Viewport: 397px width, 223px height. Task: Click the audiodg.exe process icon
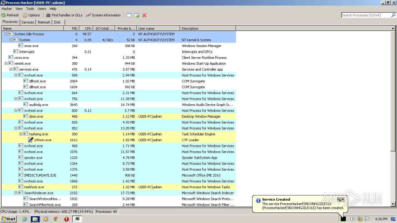[26, 105]
